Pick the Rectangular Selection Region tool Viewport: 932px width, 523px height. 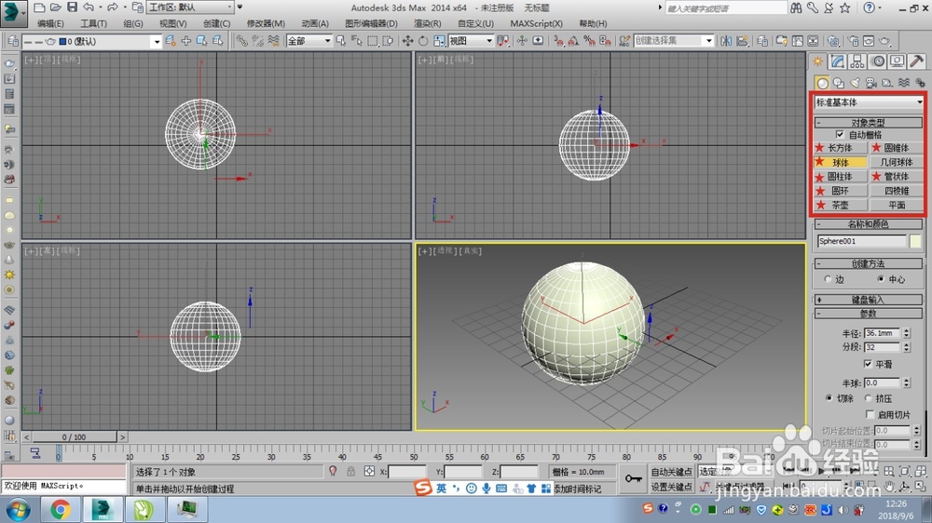[372, 41]
